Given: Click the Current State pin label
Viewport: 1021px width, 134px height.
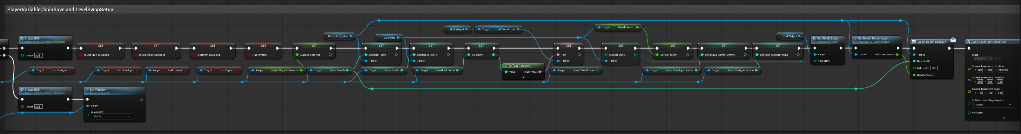Looking at the screenshot, I should (617, 55).
